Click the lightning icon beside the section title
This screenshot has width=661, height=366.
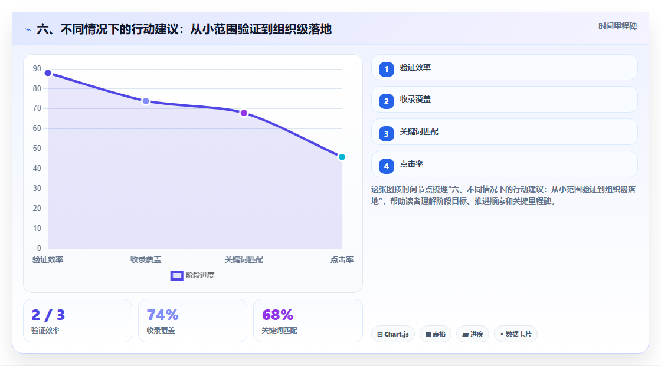click(28, 29)
